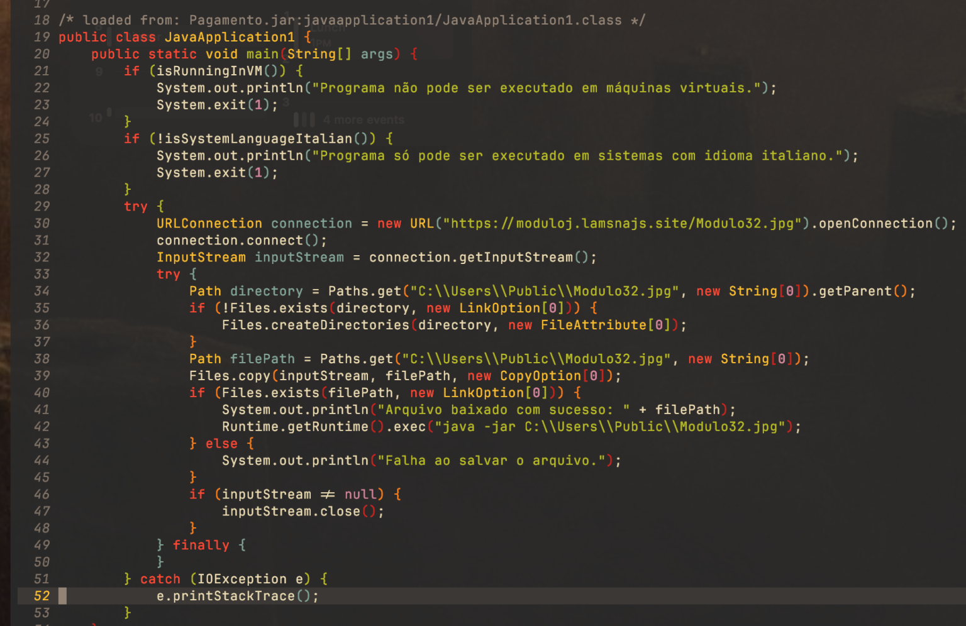966x626 pixels.
Task: Click Files.createDirectories on line 36
Action: pyautogui.click(x=316, y=326)
